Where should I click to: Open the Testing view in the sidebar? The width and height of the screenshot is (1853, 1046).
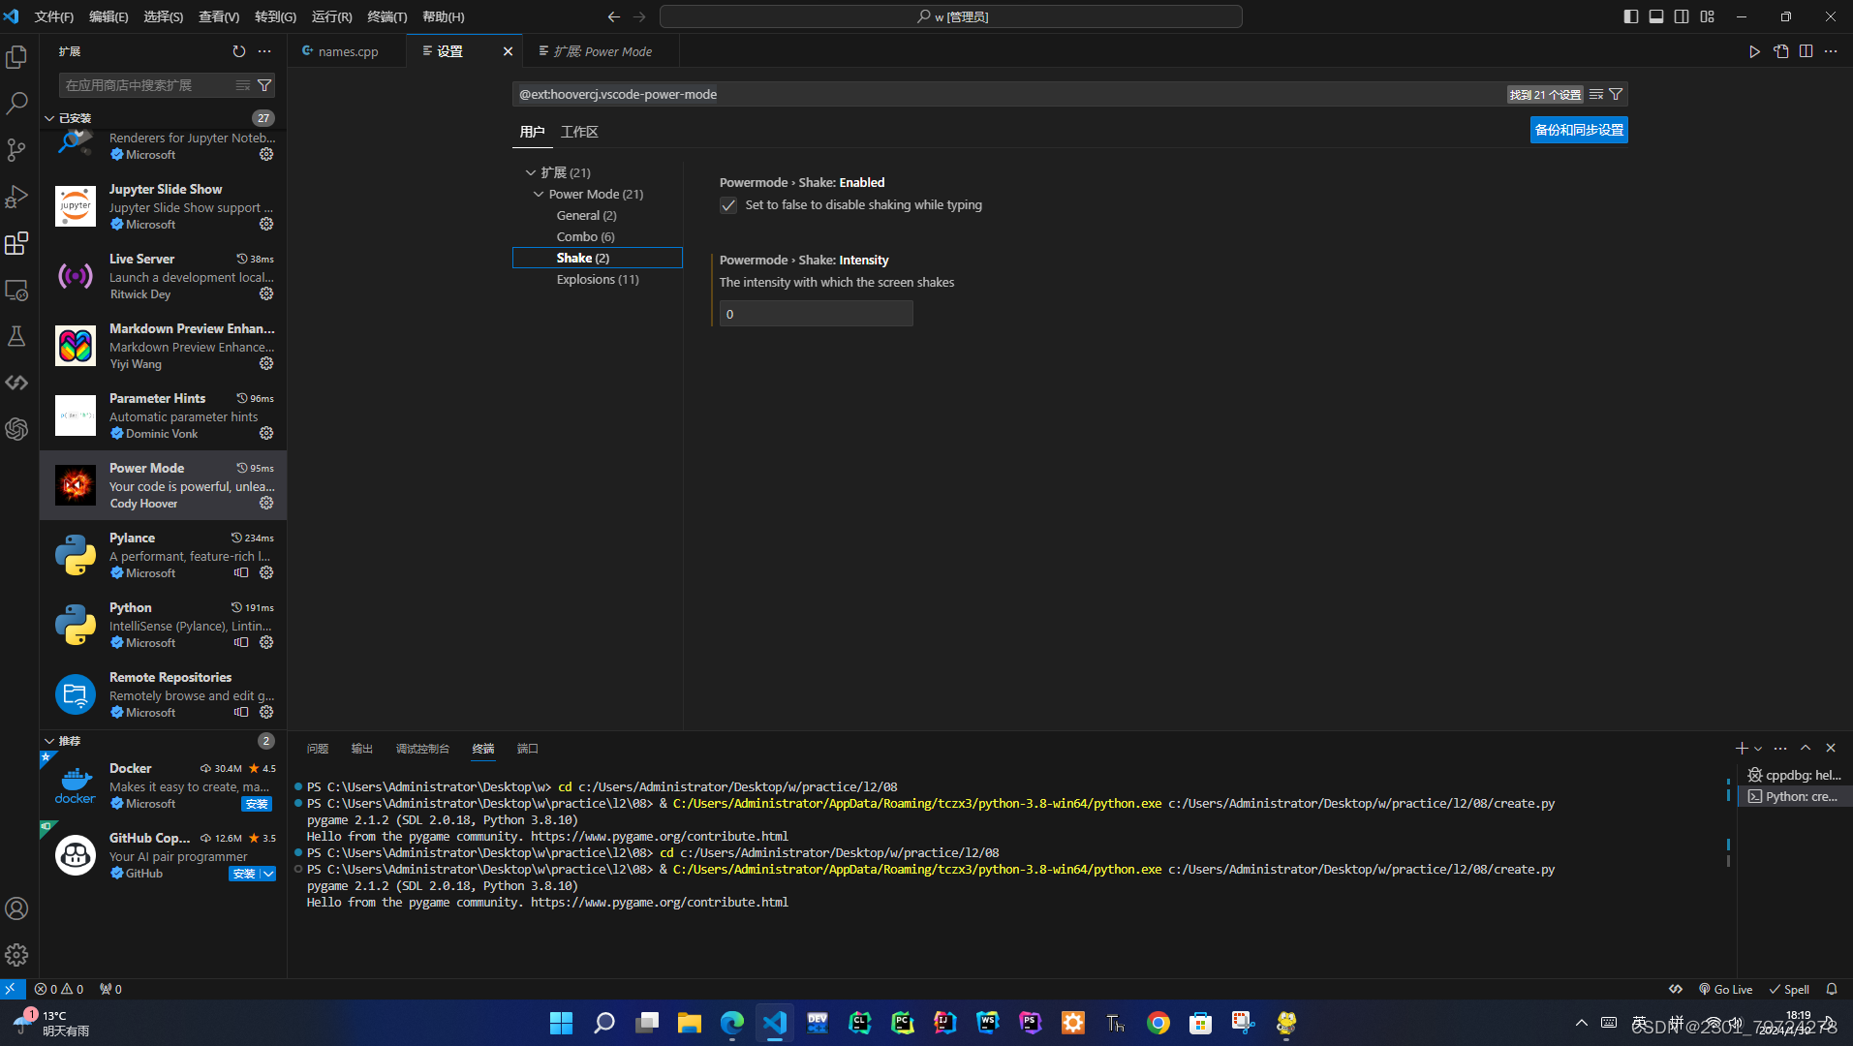pos(15,336)
